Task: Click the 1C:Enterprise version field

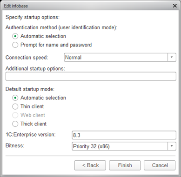Action: click(x=124, y=135)
